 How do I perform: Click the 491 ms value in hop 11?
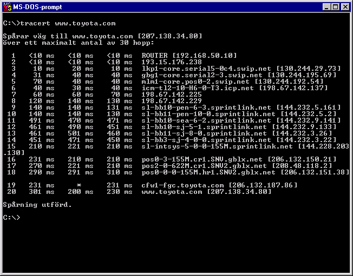coord(42,120)
